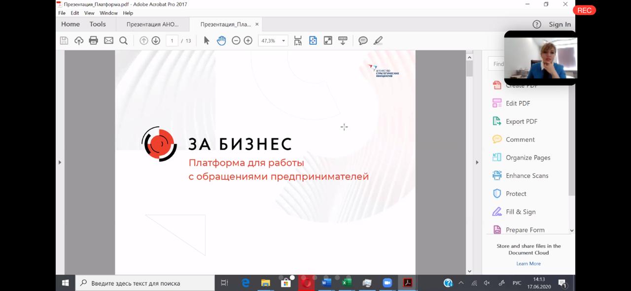Switch to Zoom on the taskbar
This screenshot has height=291, width=631.
[387, 283]
